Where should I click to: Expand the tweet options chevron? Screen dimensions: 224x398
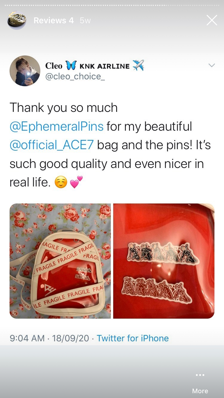211,65
